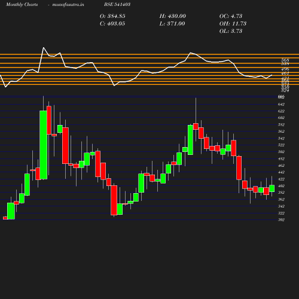
Task: Click the 362 price axis label
Action: 281,199
